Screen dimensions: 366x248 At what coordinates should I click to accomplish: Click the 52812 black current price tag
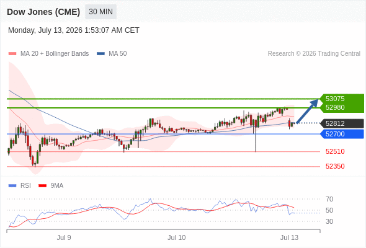pos(342,123)
